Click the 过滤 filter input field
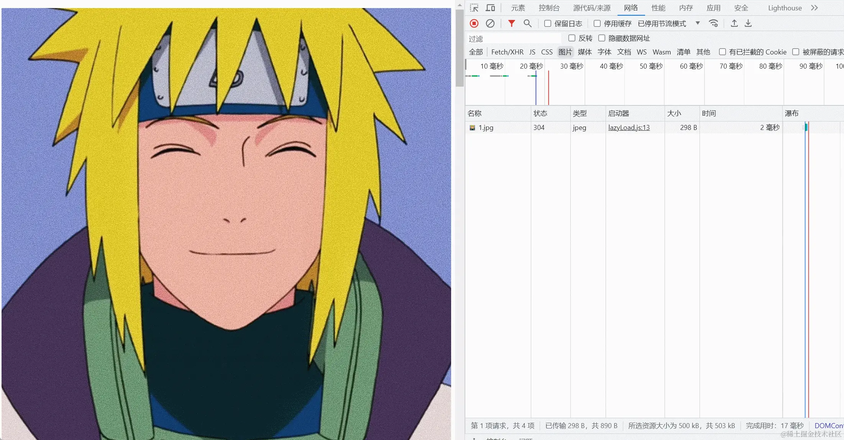The image size is (844, 440). (x=514, y=39)
